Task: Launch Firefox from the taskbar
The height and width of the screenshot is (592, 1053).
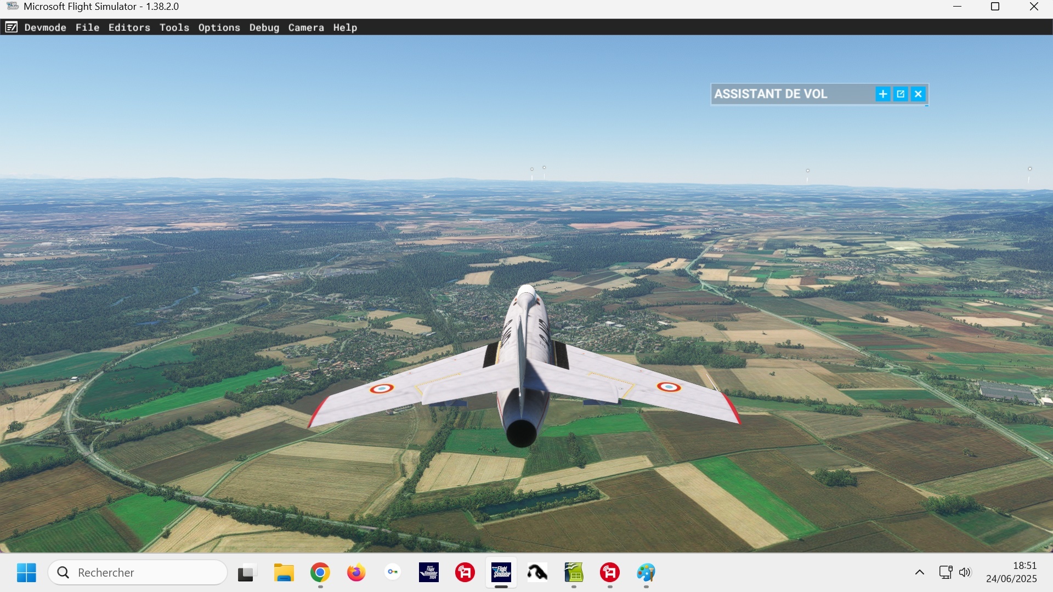Action: click(x=356, y=572)
